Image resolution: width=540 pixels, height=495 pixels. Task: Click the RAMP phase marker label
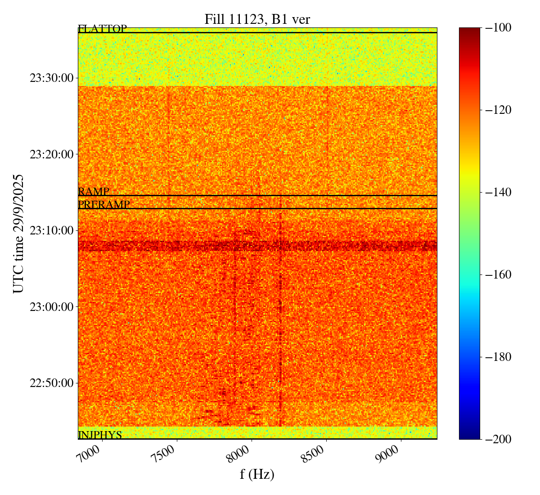(94, 192)
